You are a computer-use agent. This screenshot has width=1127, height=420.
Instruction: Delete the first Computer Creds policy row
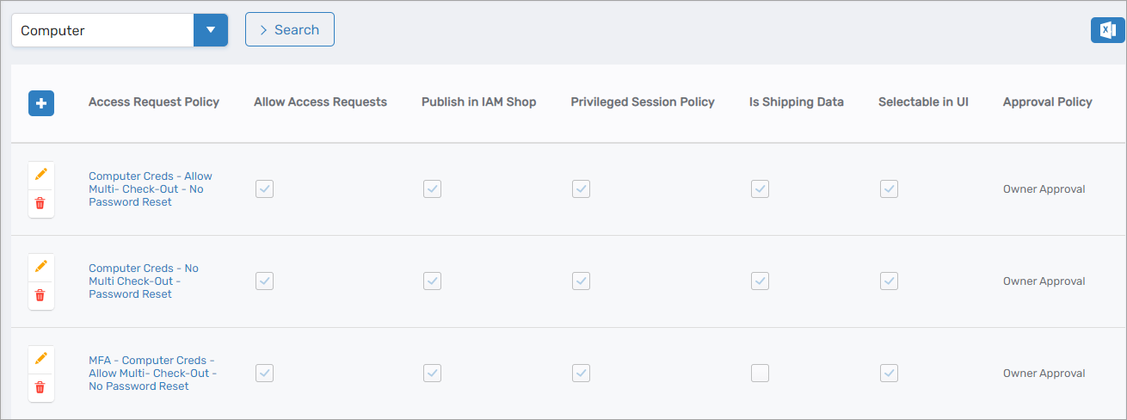[x=40, y=204]
